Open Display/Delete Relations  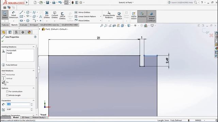(x=109, y=15)
